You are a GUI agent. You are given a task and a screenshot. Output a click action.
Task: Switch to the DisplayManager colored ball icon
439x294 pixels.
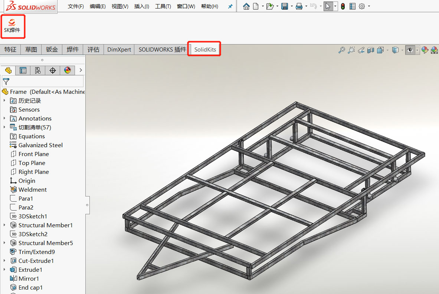pos(67,70)
